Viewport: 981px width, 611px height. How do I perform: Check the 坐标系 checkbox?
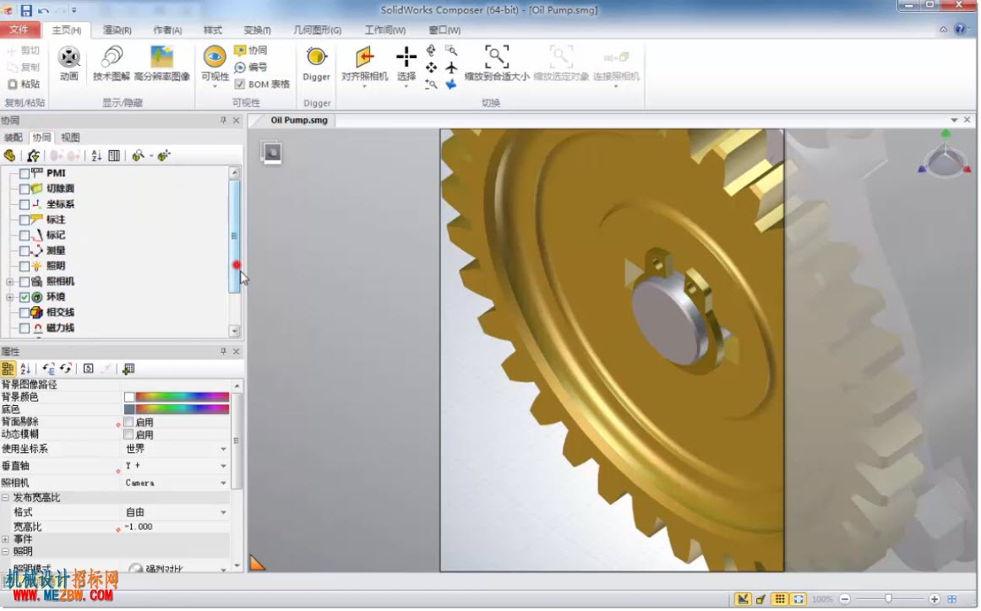(25, 204)
